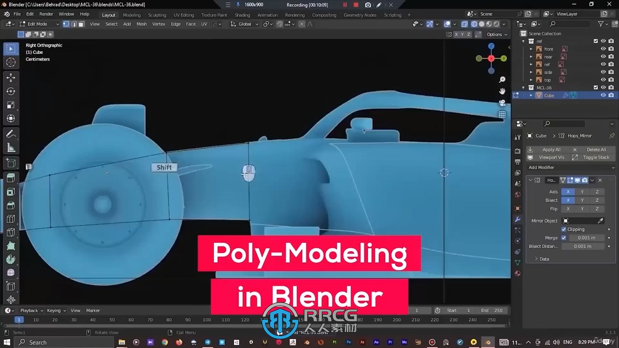Select the Move tool
Image resolution: width=619 pixels, height=348 pixels.
(11, 77)
